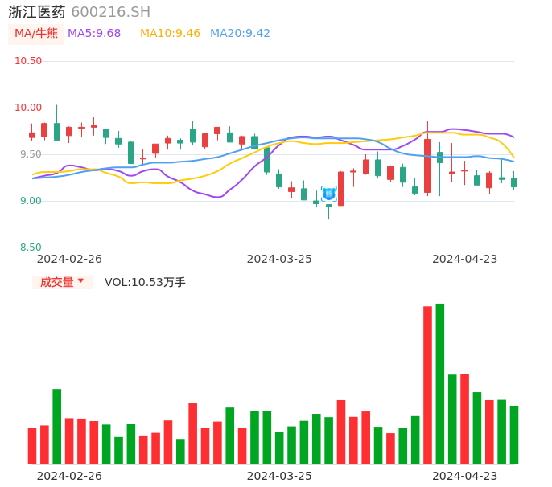Click the 8.50 price axis label

[31, 248]
